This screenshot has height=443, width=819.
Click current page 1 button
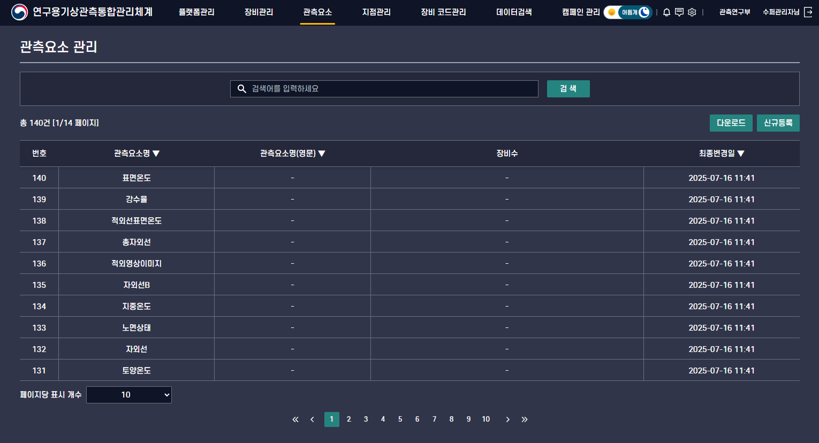[332, 419]
